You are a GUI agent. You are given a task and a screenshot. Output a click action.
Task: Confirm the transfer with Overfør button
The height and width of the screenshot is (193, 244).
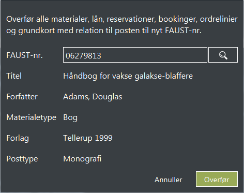(217, 179)
